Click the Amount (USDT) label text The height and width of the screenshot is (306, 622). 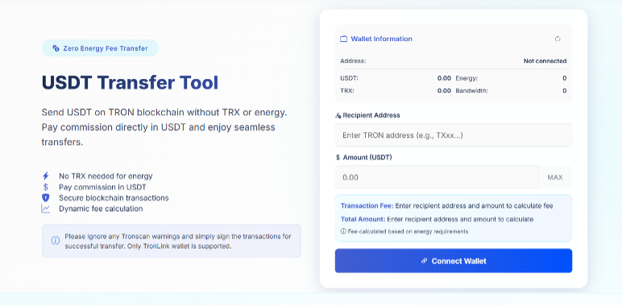pos(367,157)
